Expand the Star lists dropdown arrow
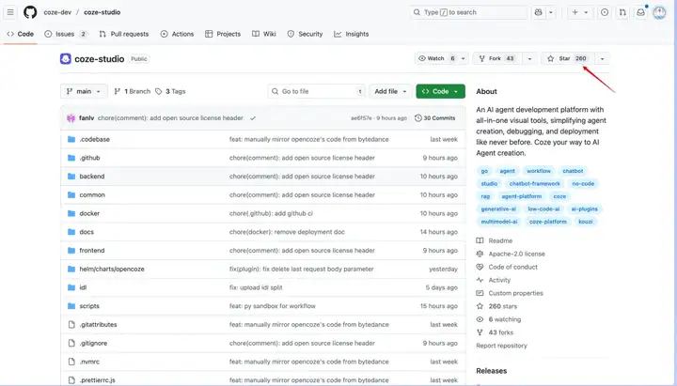 coord(603,58)
